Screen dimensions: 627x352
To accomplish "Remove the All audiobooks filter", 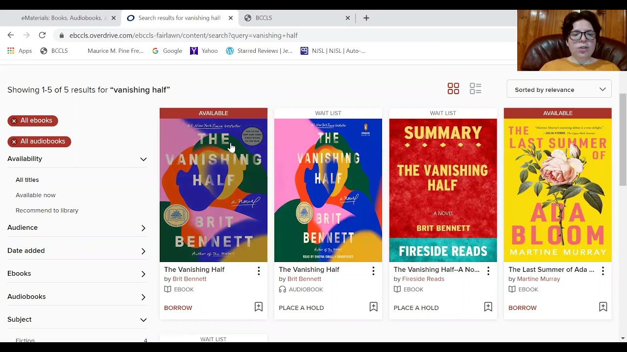I will tap(14, 141).
